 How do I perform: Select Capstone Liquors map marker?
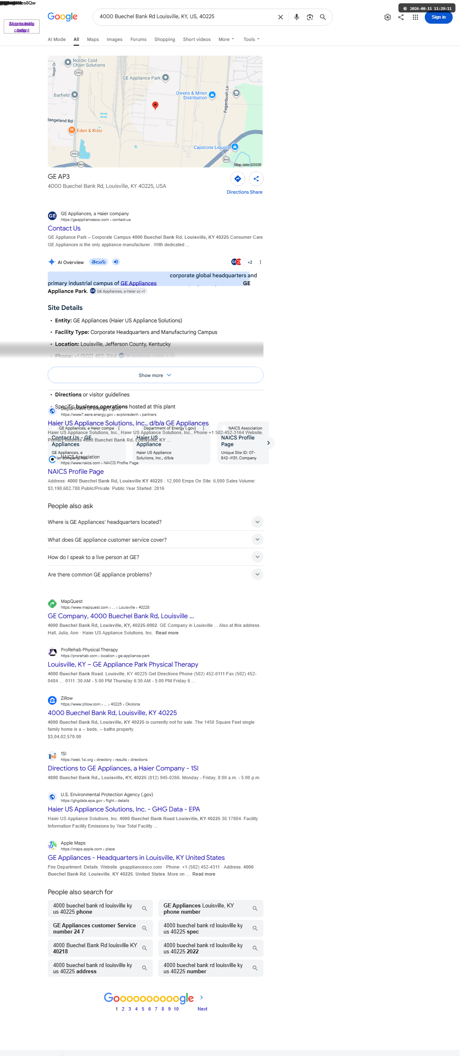click(x=235, y=146)
